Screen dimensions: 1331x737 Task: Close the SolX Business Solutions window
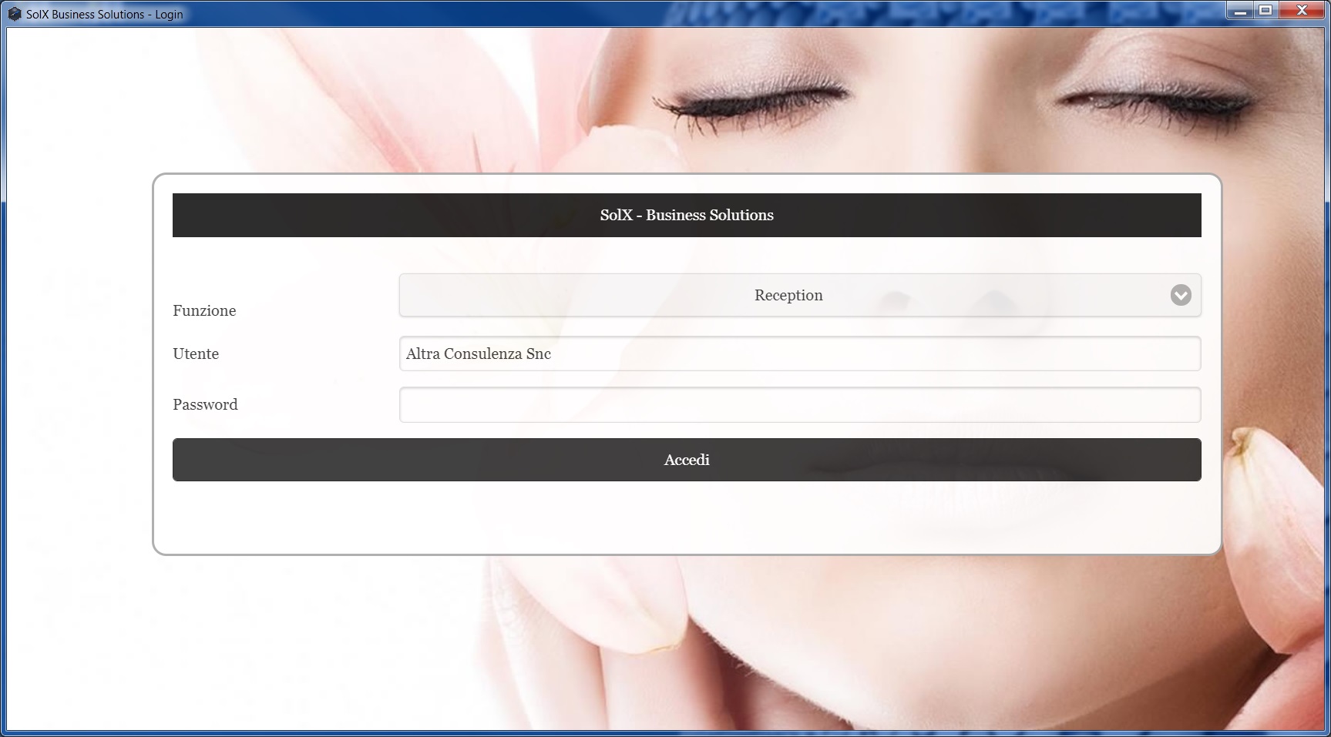click(1302, 11)
